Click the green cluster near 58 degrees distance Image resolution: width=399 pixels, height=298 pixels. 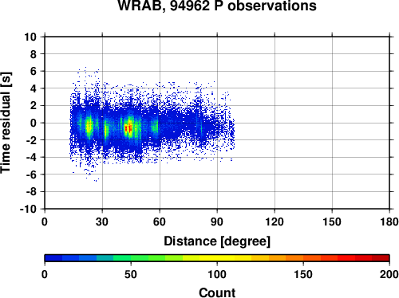point(155,127)
